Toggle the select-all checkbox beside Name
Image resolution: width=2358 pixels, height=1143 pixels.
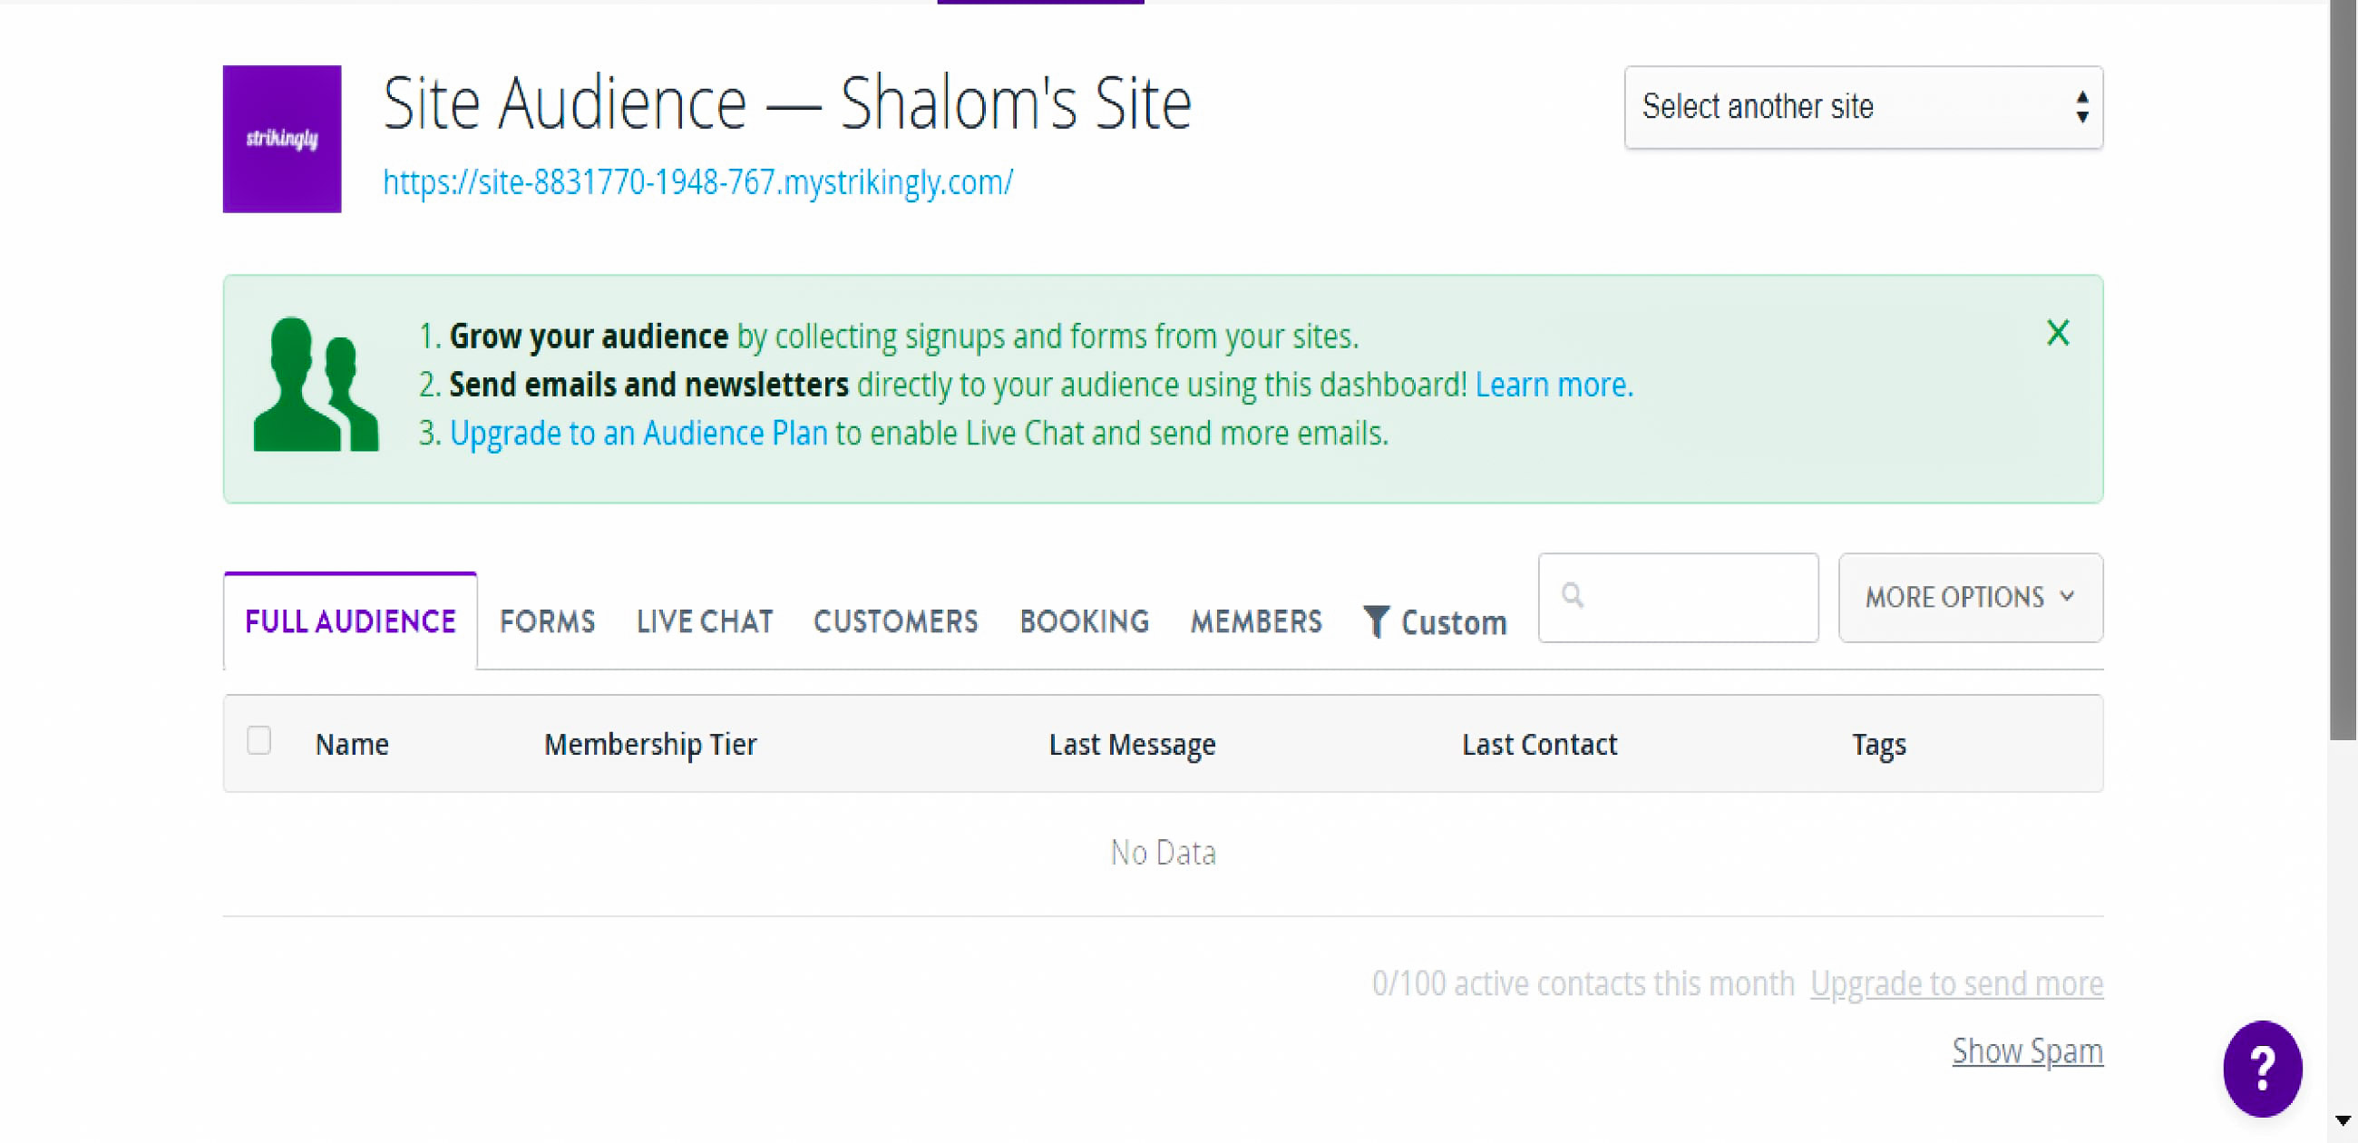tap(259, 740)
